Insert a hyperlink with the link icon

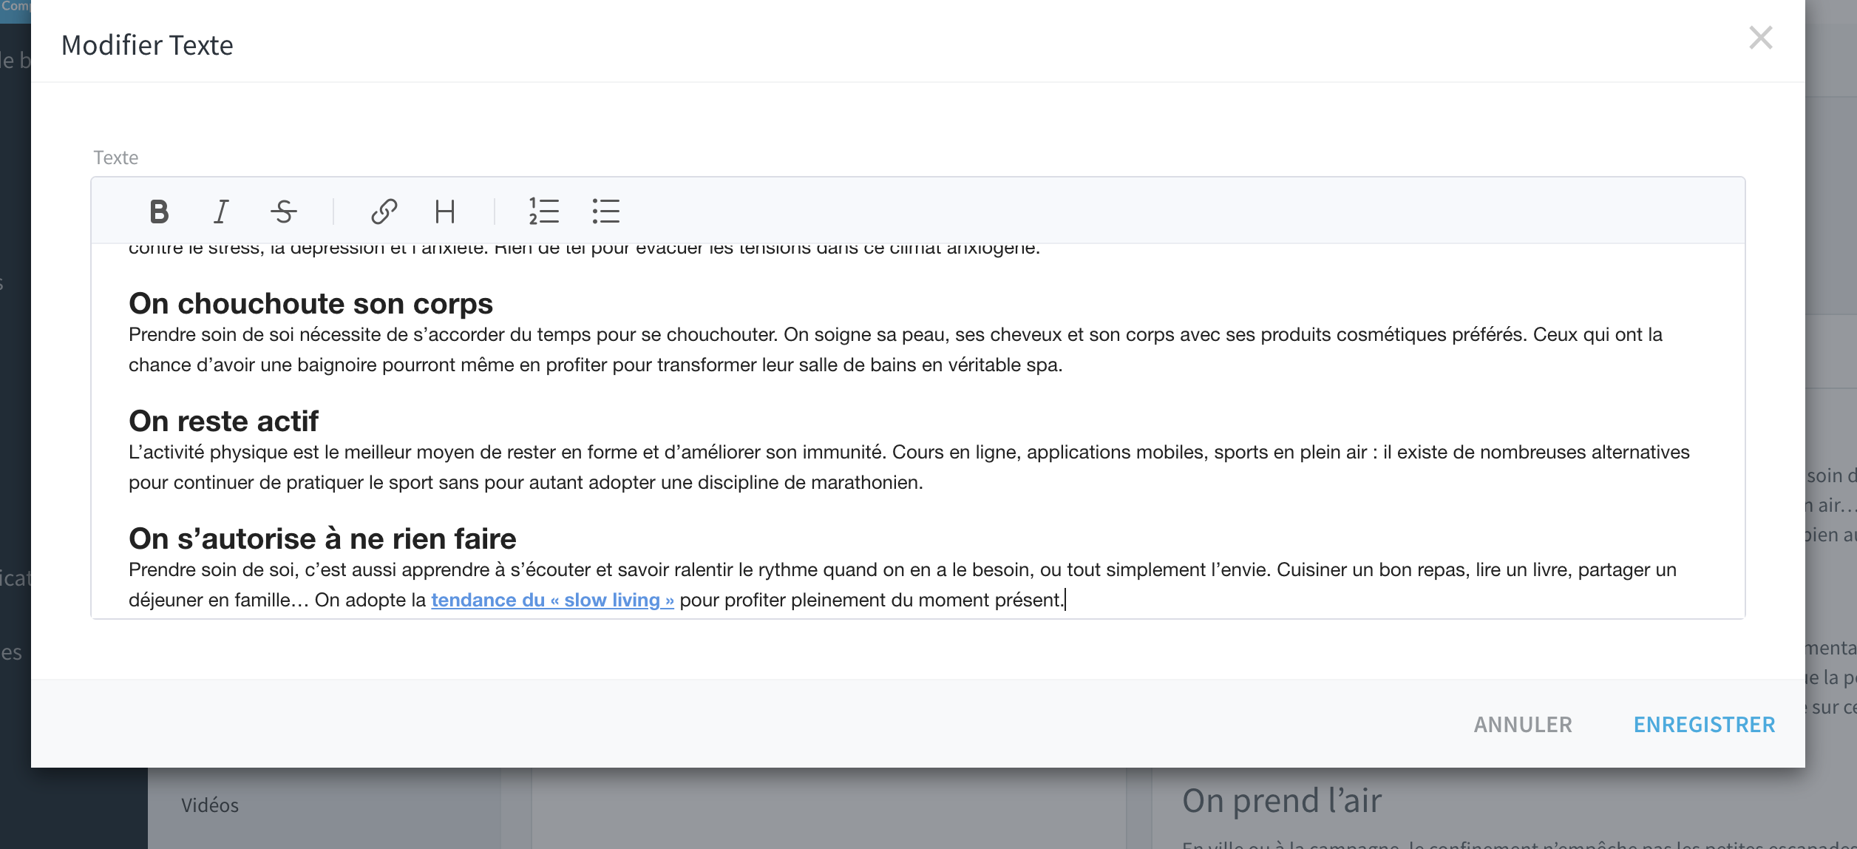[x=384, y=212]
